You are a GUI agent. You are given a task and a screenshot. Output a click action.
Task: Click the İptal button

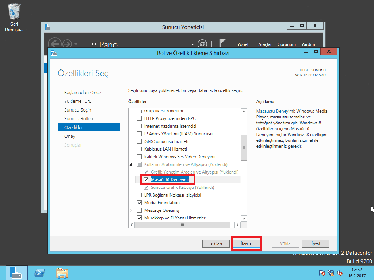pos(316,244)
